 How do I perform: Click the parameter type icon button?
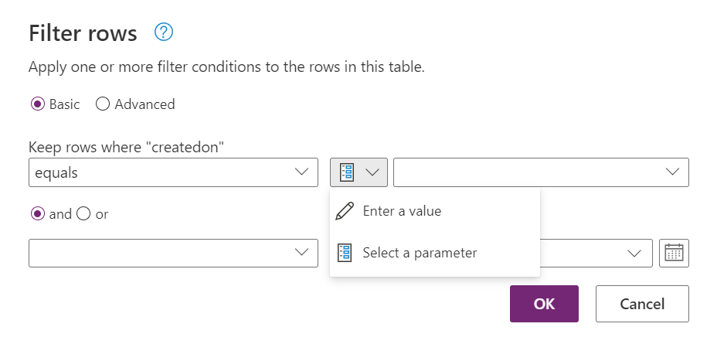[x=346, y=172]
